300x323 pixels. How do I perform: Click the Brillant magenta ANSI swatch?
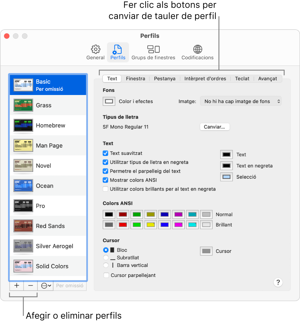[178, 225]
